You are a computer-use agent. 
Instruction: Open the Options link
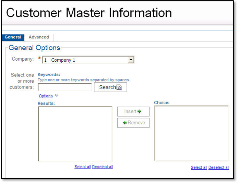point(46,96)
